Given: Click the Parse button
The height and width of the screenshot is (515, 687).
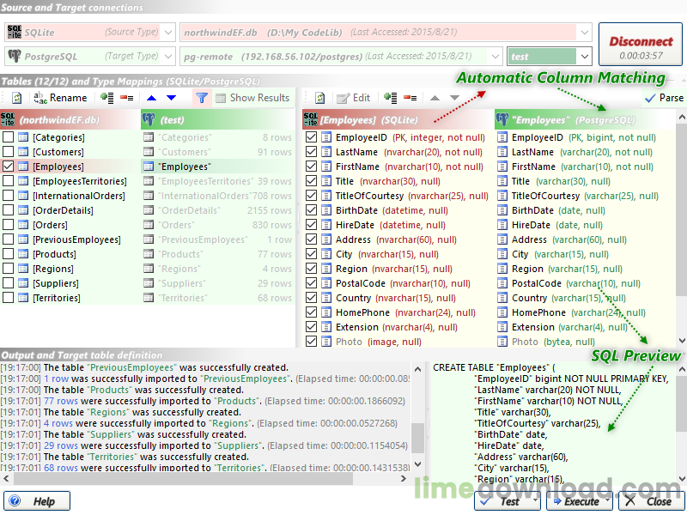Looking at the screenshot, I should tap(664, 98).
